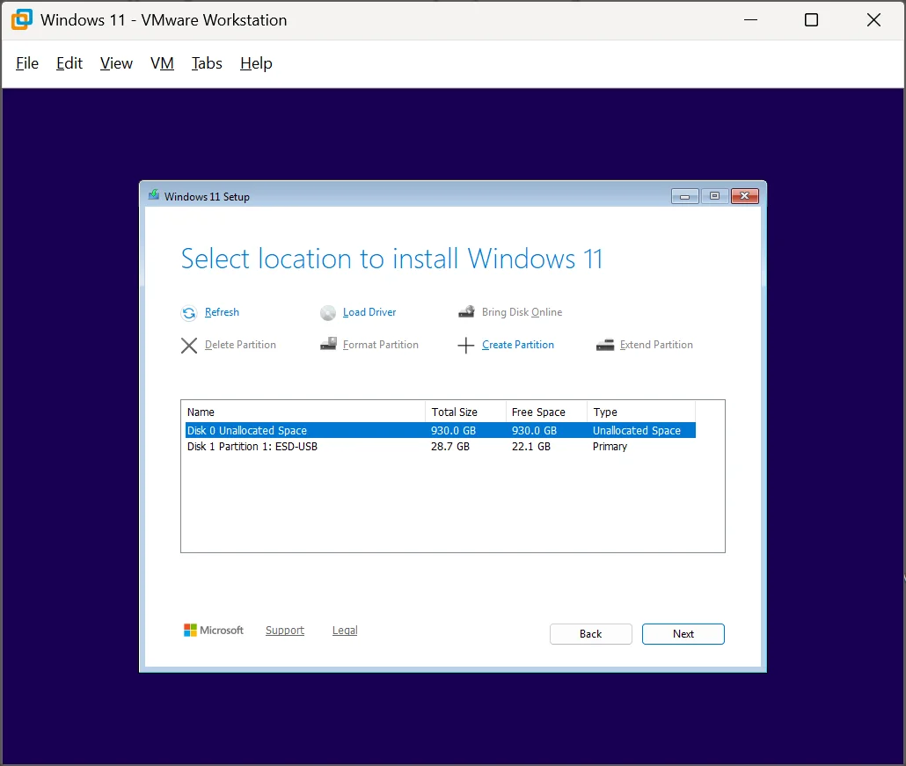Open the Legal link
Screen dimensions: 906x766
click(345, 631)
